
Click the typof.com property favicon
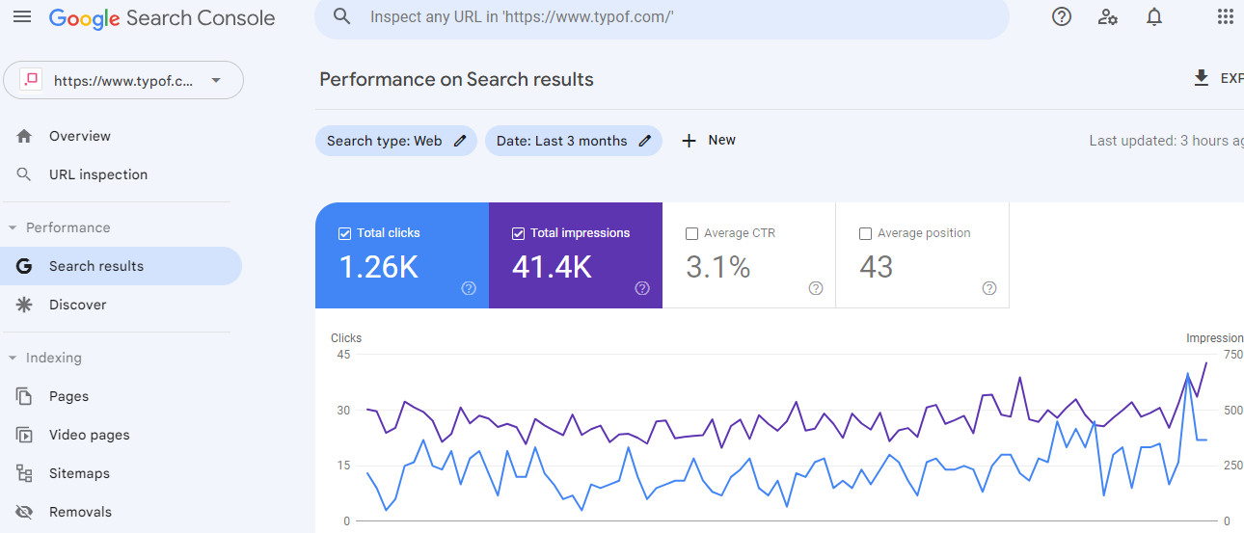coord(31,80)
